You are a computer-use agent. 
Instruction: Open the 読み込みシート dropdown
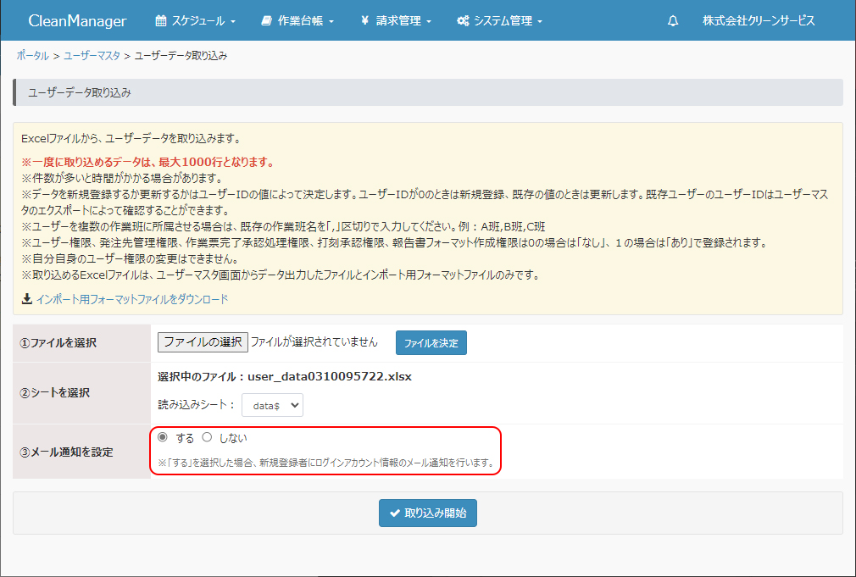272,406
